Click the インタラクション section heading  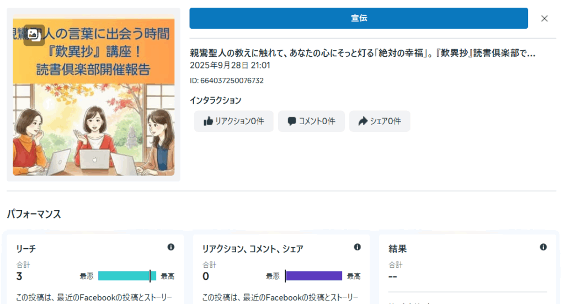click(215, 100)
